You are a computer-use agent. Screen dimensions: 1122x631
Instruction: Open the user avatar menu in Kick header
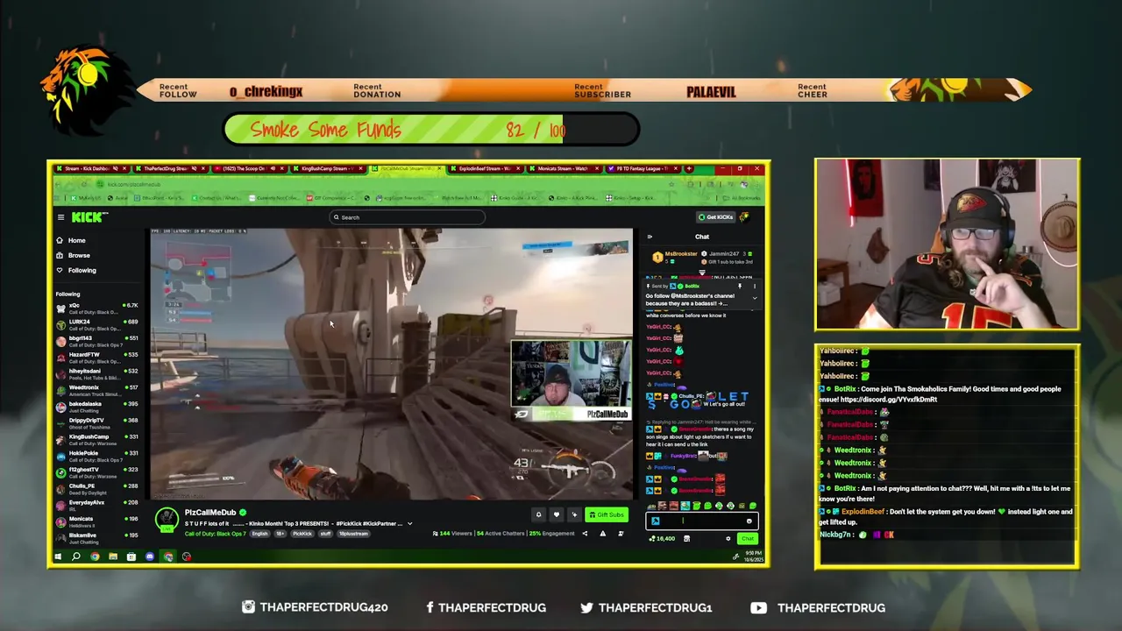pyautogui.click(x=744, y=217)
